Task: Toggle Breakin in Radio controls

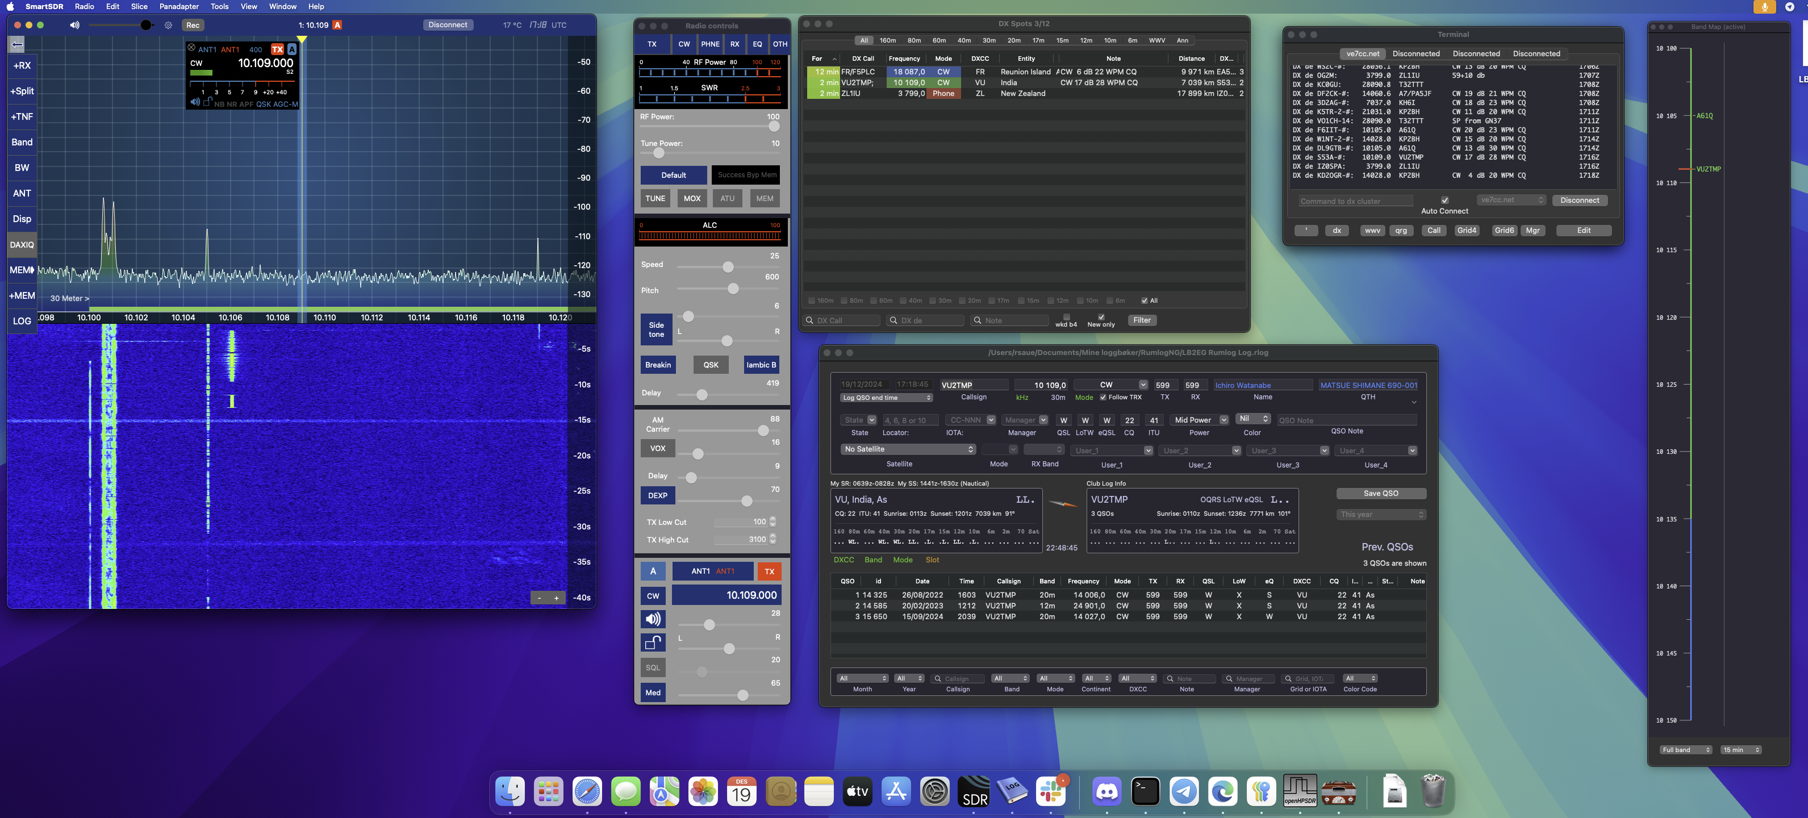Action: coord(658,365)
